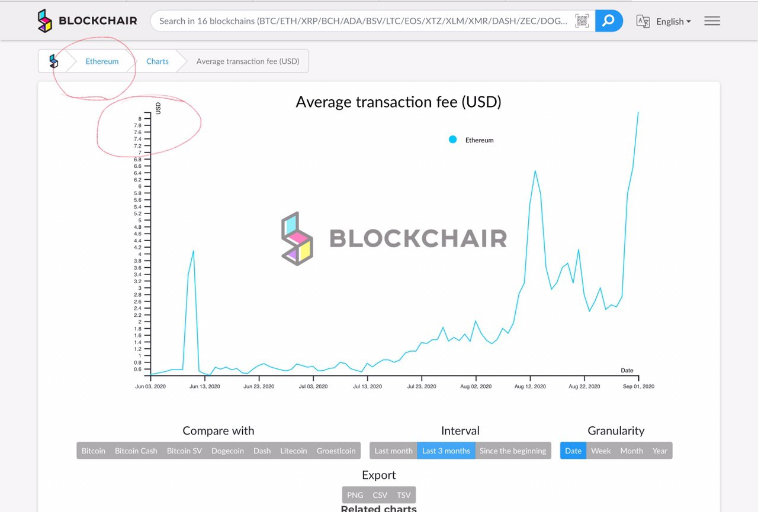The height and width of the screenshot is (512, 758).
Task: Compare with Bitcoin
Action: (x=94, y=451)
